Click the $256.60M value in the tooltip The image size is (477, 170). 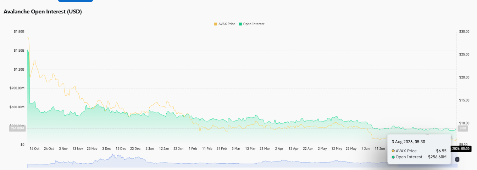click(x=437, y=157)
